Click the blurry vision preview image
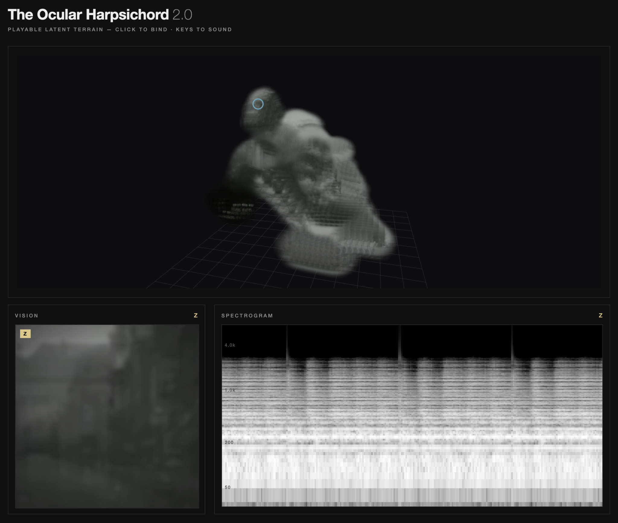 (x=107, y=416)
